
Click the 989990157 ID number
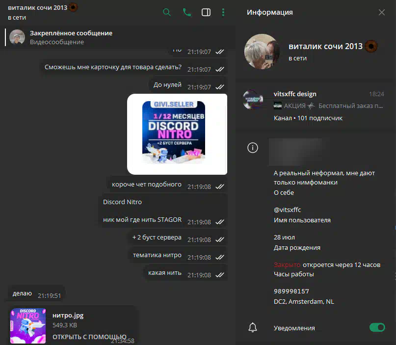coord(291,291)
